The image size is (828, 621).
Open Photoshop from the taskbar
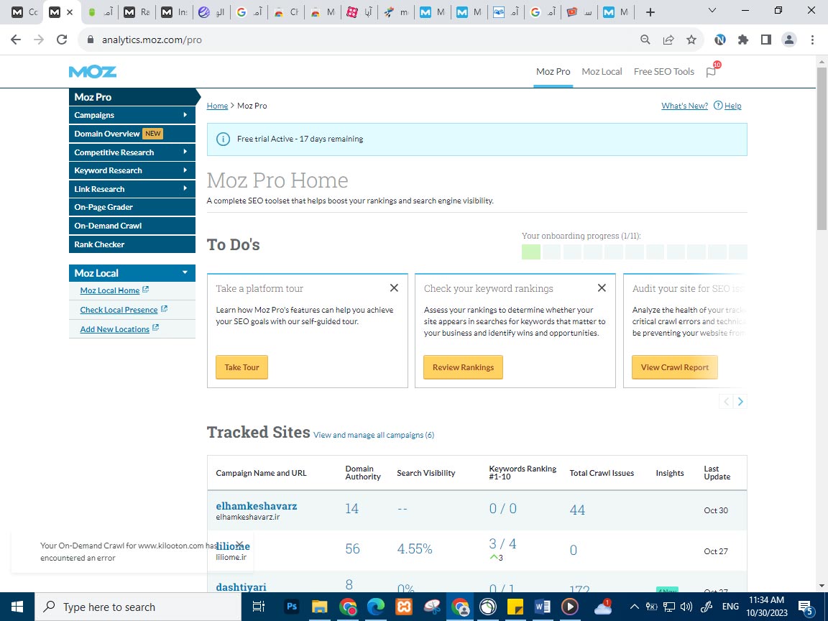[x=292, y=607]
